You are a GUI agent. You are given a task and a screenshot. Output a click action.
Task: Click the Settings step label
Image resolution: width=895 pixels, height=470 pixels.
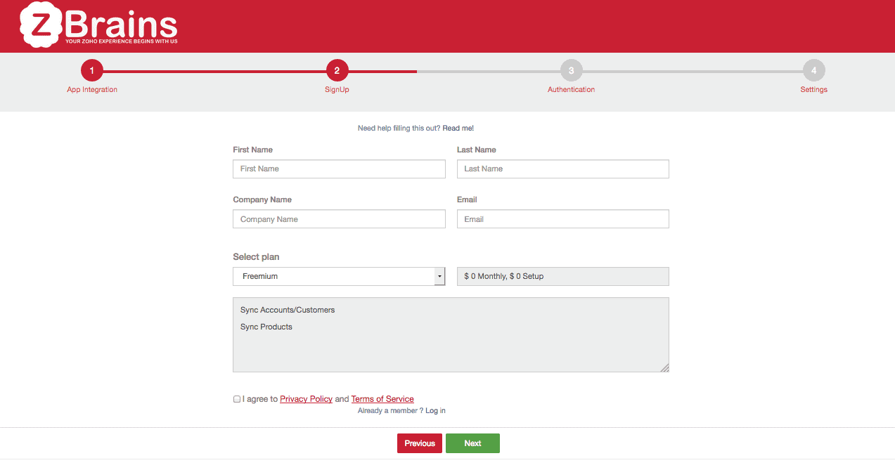813,90
